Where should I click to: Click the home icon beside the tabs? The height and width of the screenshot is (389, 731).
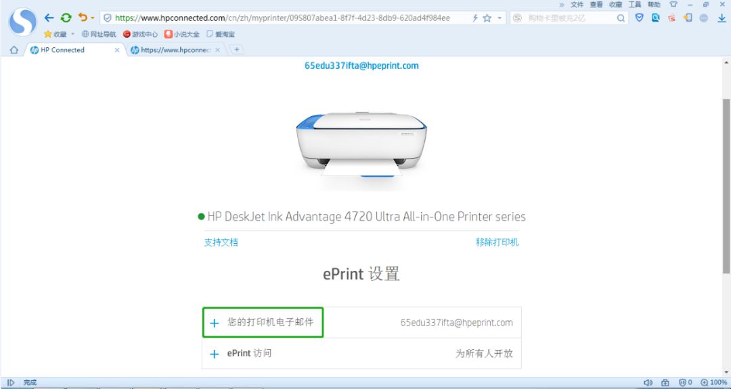tap(14, 50)
